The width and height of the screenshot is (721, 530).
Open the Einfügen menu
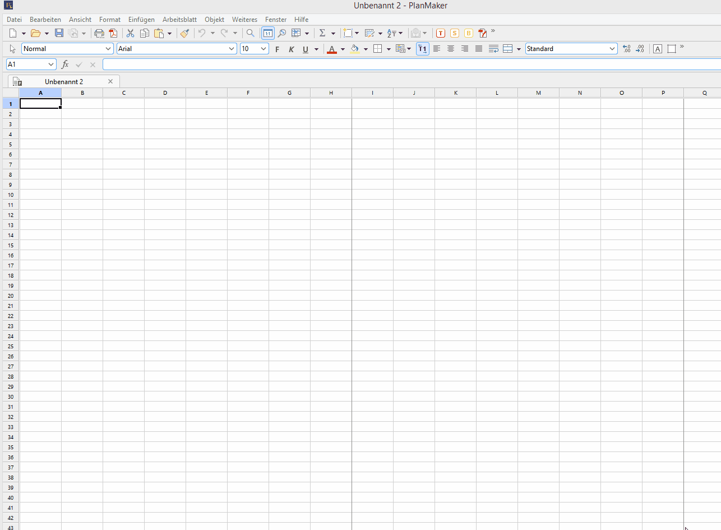click(141, 20)
